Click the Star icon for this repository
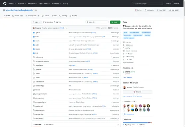This screenshot has width=185, height=127. pos(170,10)
